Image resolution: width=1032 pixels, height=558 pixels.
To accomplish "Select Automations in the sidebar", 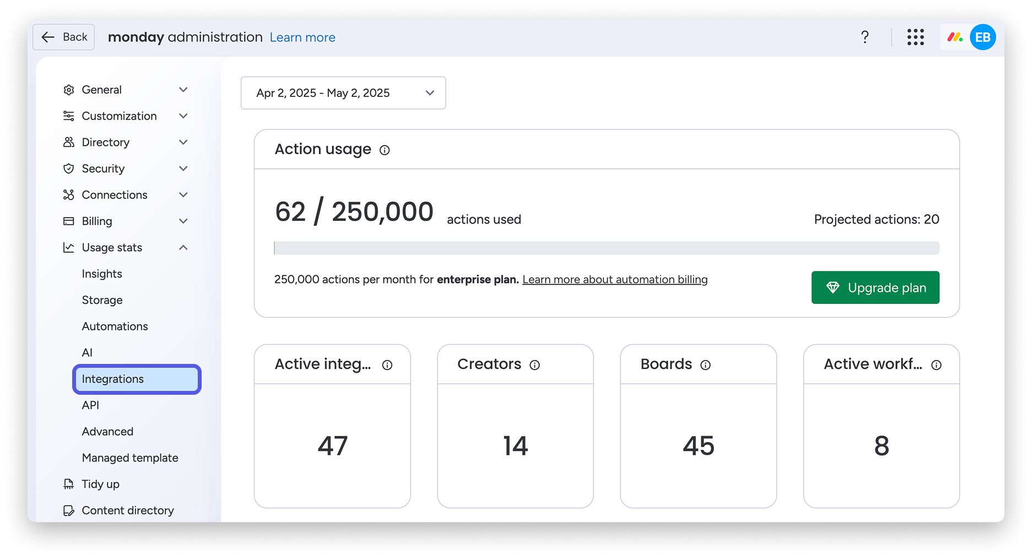I will point(115,326).
